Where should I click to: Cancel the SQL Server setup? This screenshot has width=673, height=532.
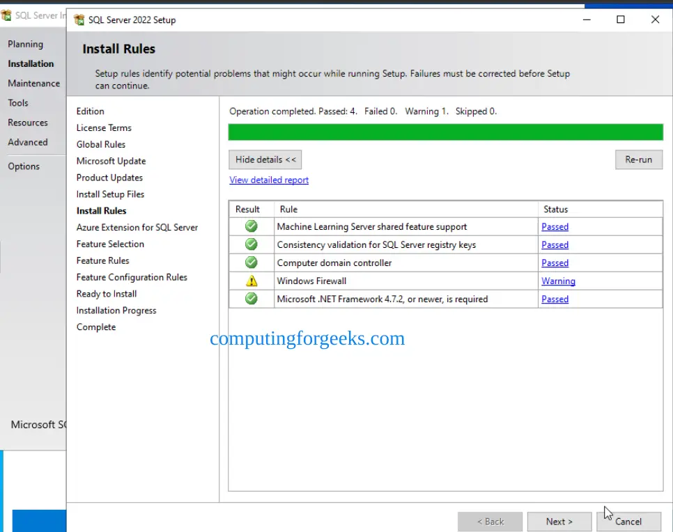(x=628, y=522)
